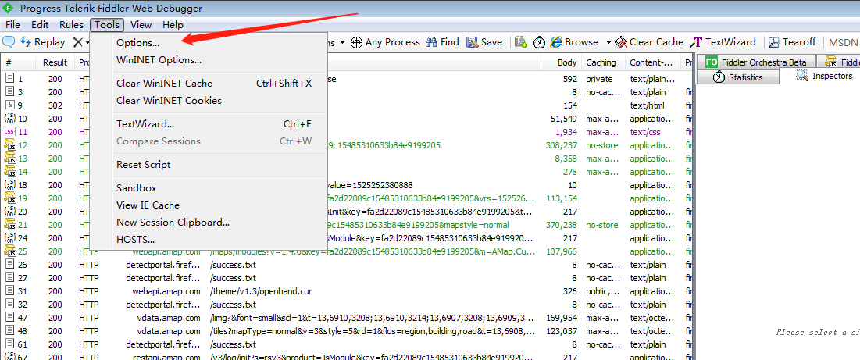This screenshot has width=860, height=360.
Task: Click the Remove X toolbar icon
Action: coord(78,42)
